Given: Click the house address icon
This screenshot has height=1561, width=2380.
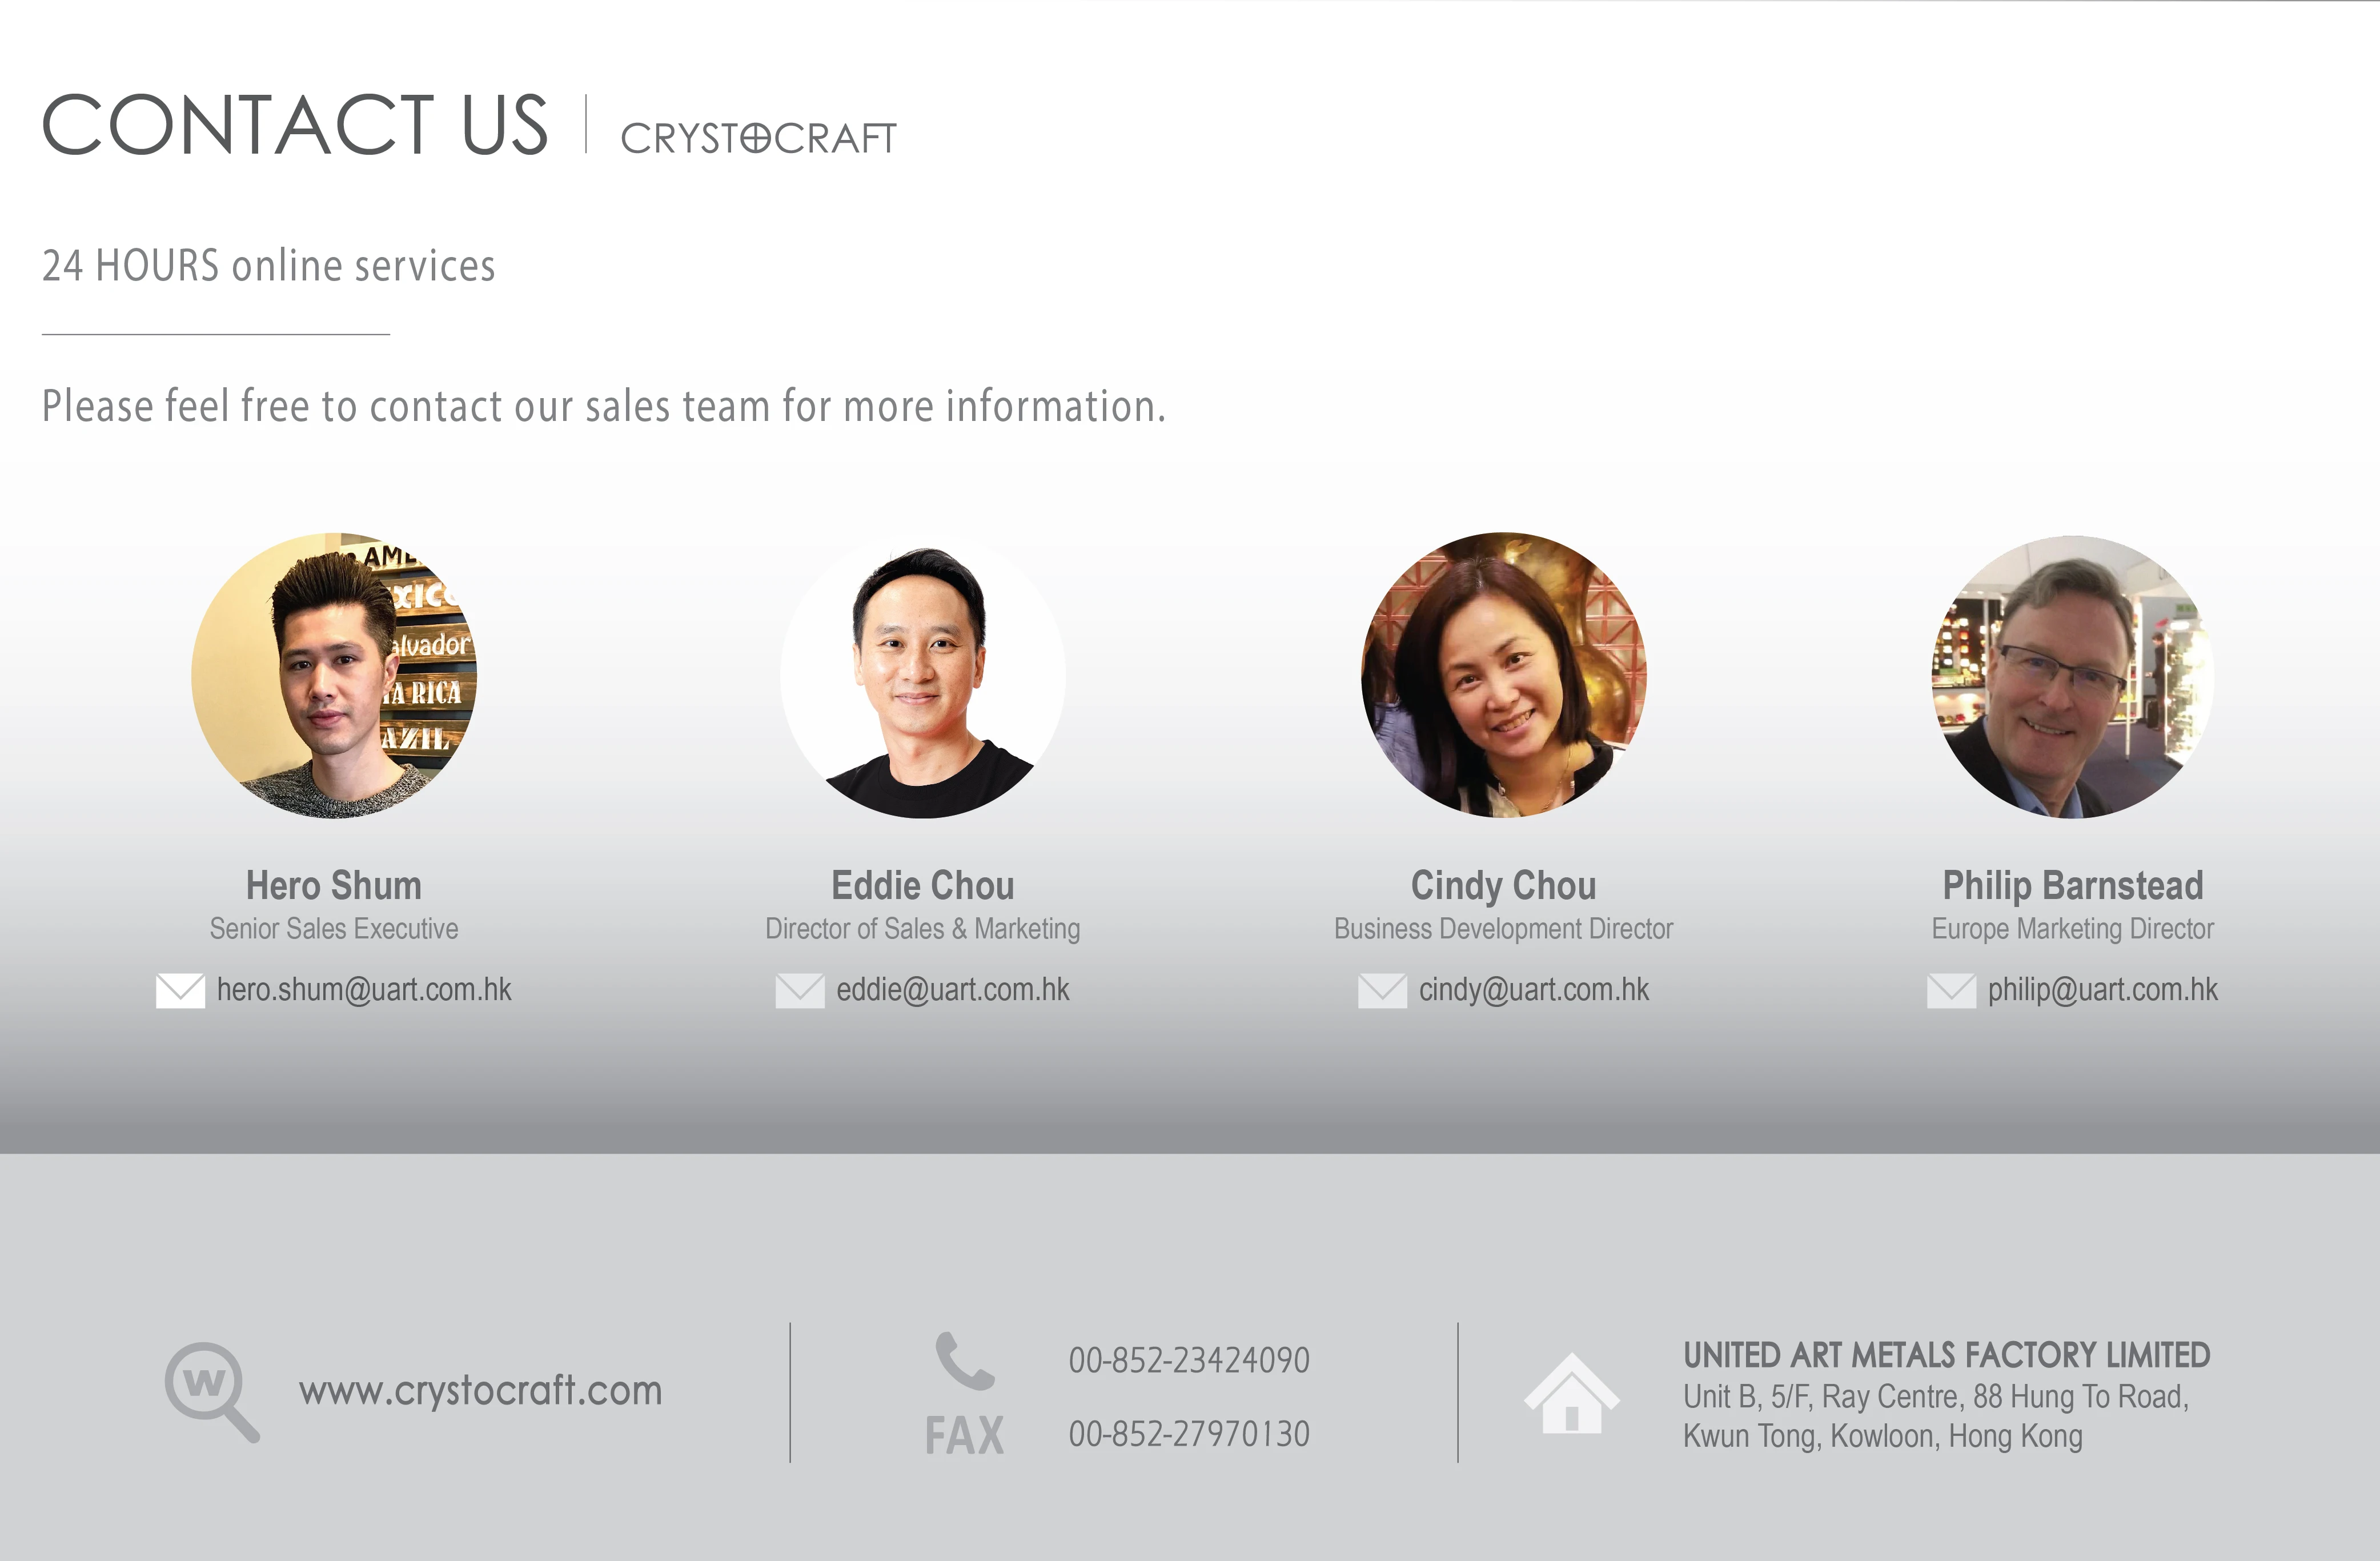Looking at the screenshot, I should point(1571,1393).
